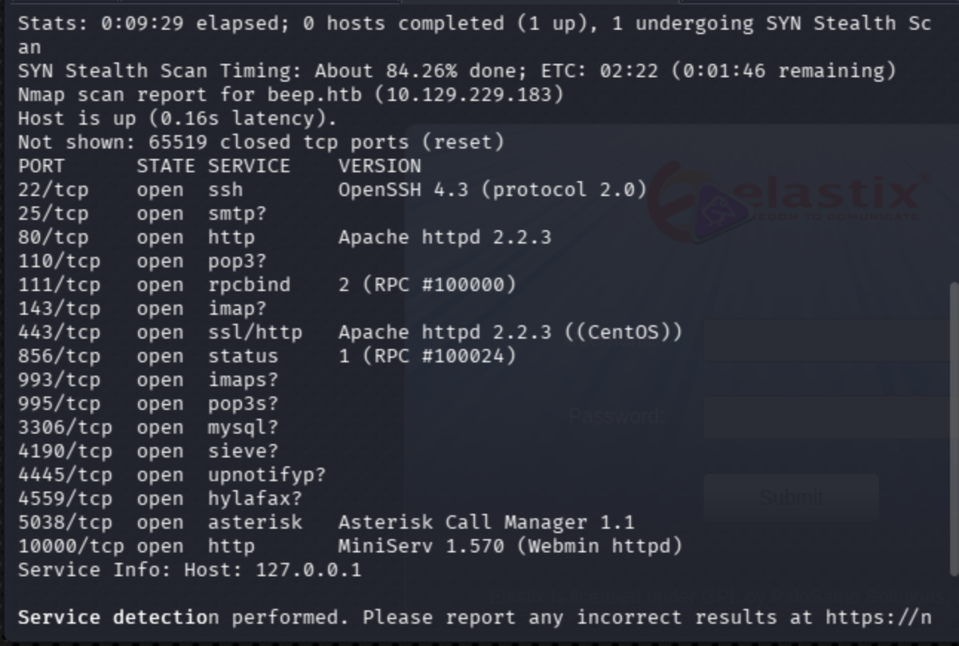
Task: Click the Asterisk Call Manager 1.1 text
Action: [x=486, y=522]
